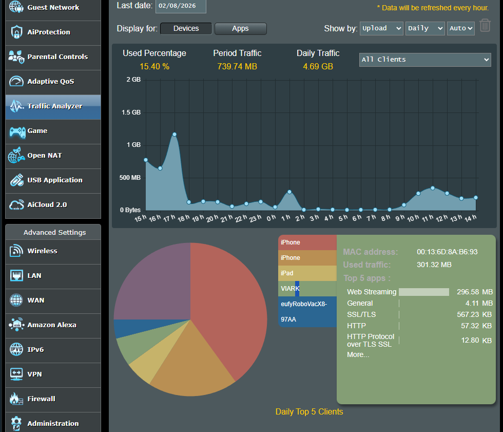
Task: Click the More... apps link
Action: pyautogui.click(x=358, y=354)
